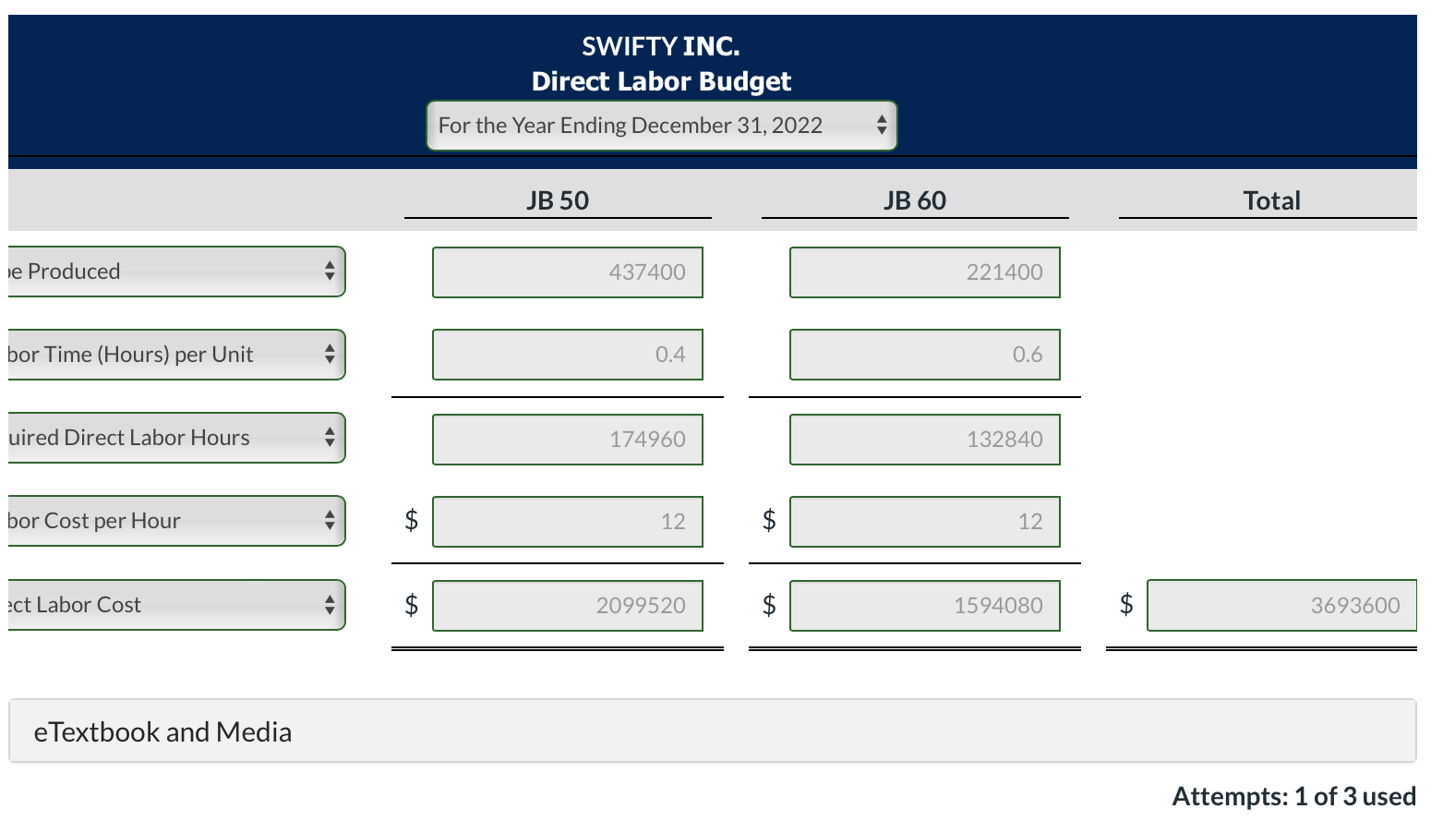Click the 'JB 60' column header

(915, 200)
